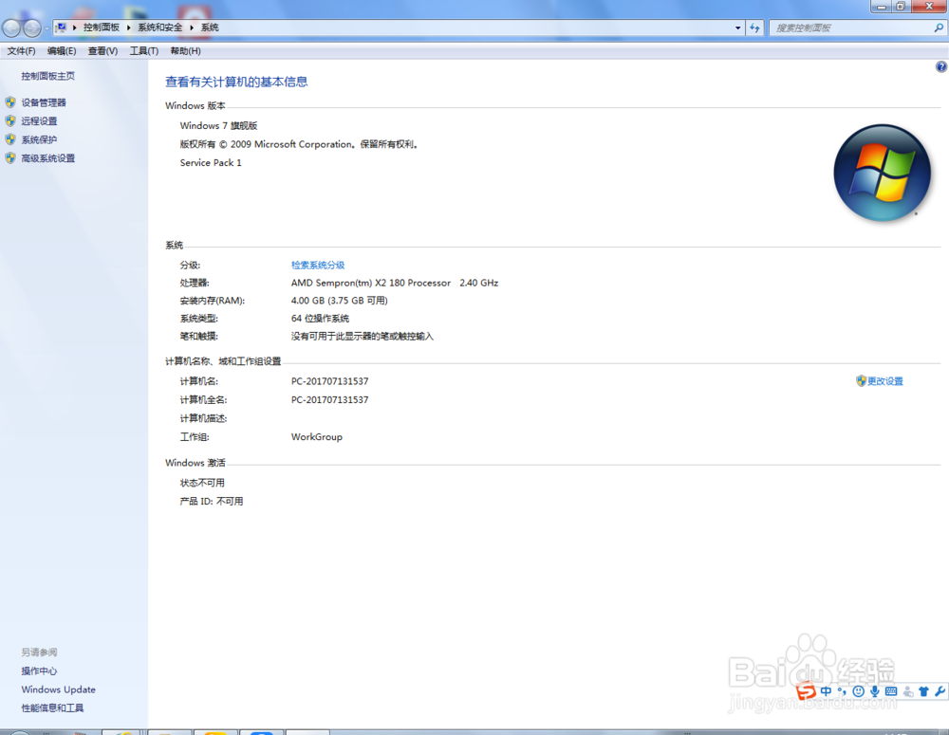Open the 查看(V) menu

102,51
